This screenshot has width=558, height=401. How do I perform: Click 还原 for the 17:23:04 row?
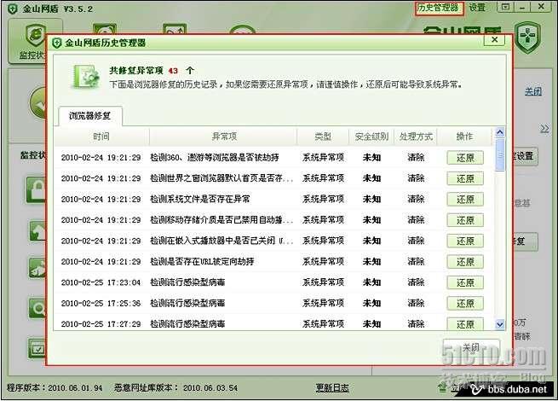click(465, 282)
